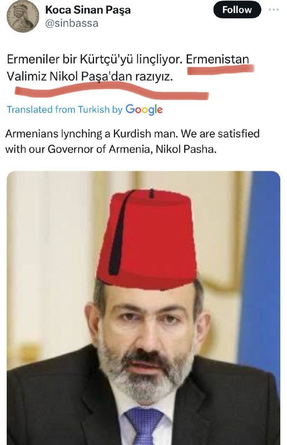The height and width of the screenshot is (445, 287).
Task: Click the coin-portrait profile avatar
Action: 23,17
